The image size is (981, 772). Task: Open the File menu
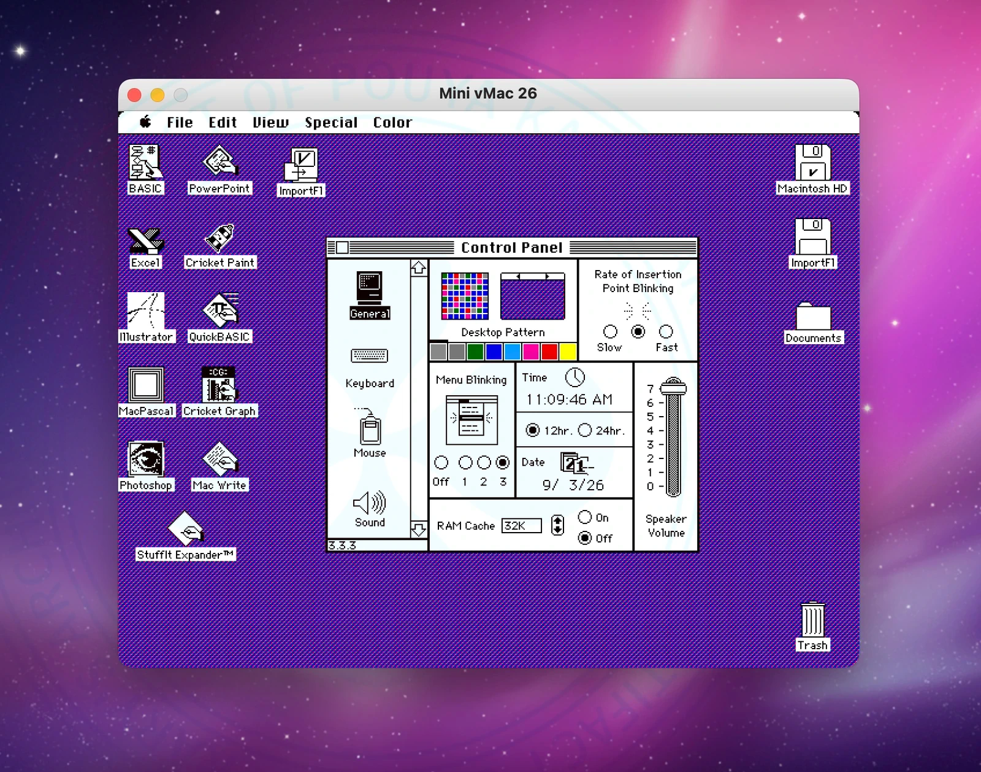coord(180,122)
